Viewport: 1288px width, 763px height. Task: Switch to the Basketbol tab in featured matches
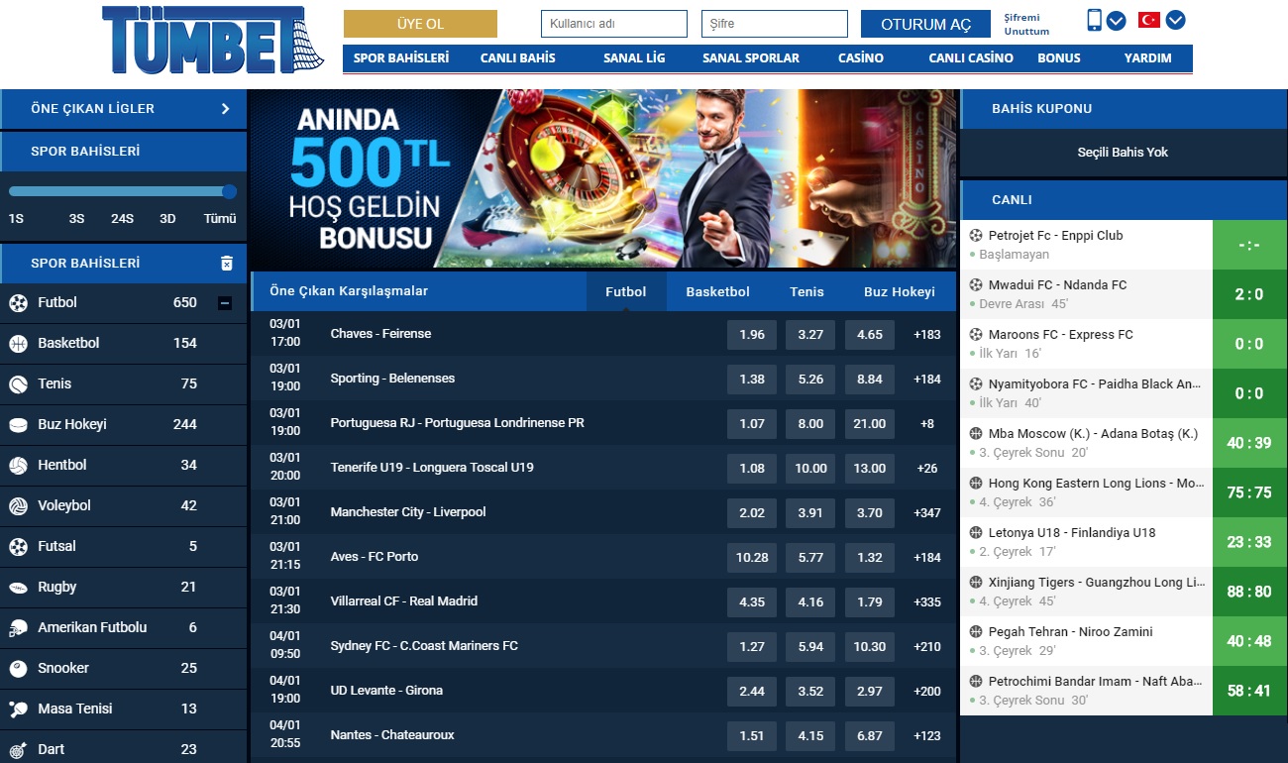[x=717, y=292]
